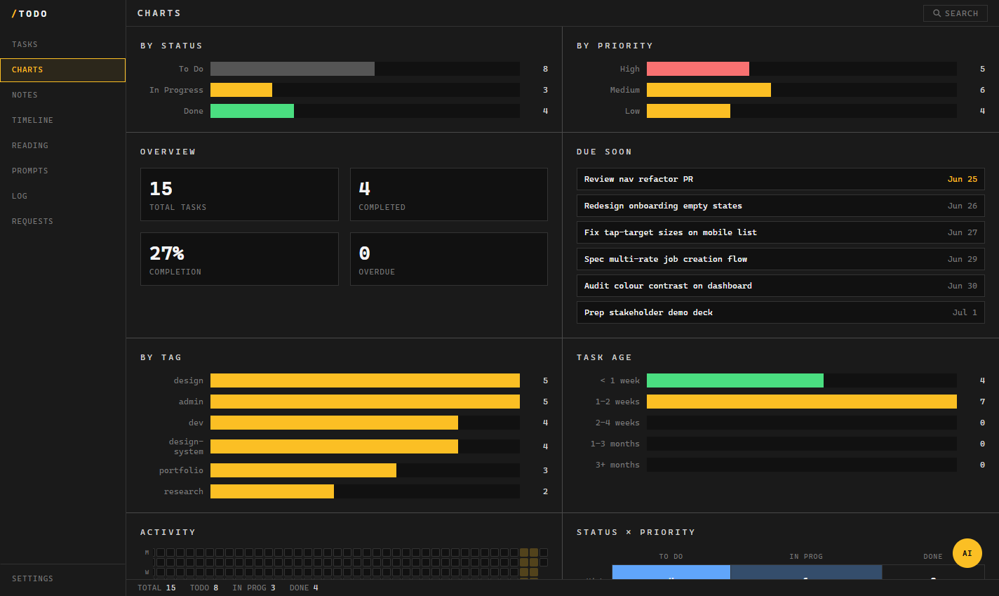Open Prompts section
The image size is (999, 596).
[x=62, y=171]
